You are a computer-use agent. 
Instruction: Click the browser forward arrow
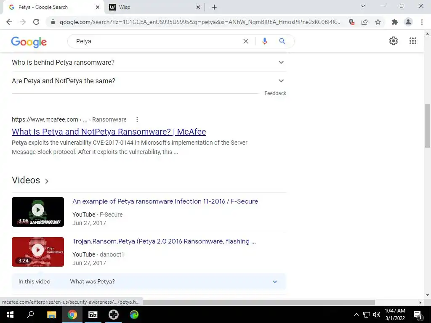(x=23, y=22)
